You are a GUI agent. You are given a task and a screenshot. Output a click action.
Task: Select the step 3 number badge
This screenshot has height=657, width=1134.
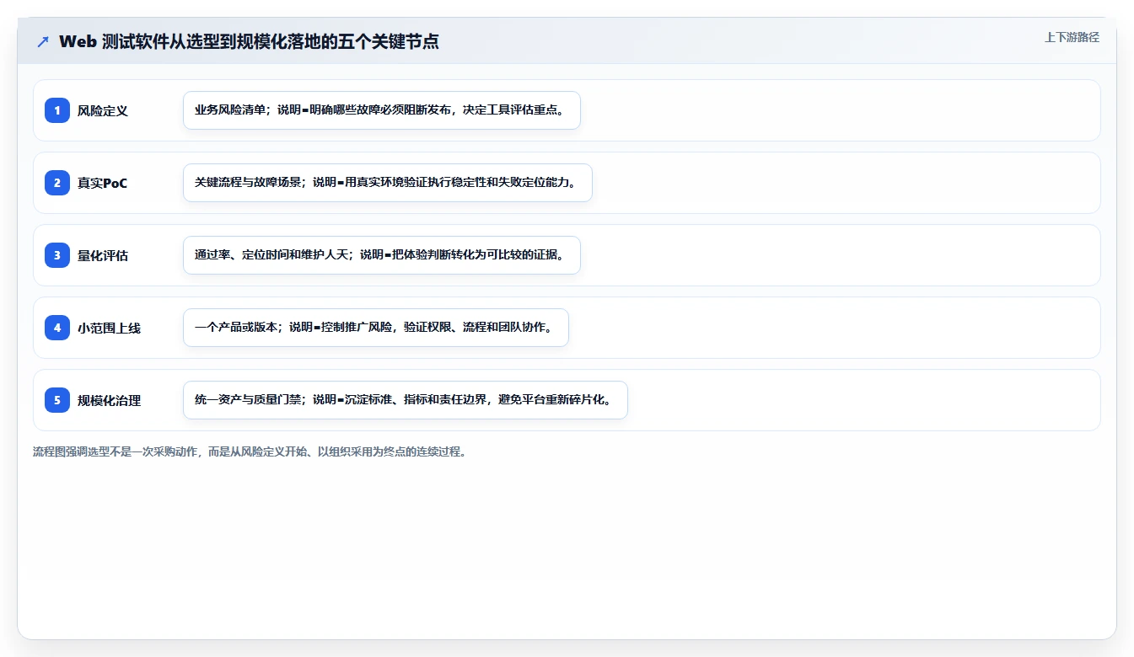pyautogui.click(x=57, y=255)
